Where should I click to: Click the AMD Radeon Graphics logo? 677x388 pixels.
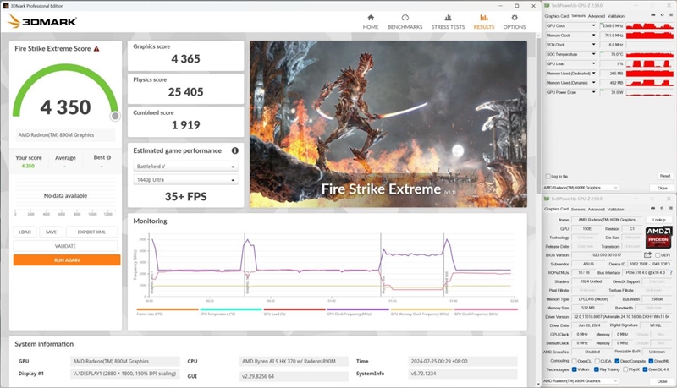pos(658,237)
